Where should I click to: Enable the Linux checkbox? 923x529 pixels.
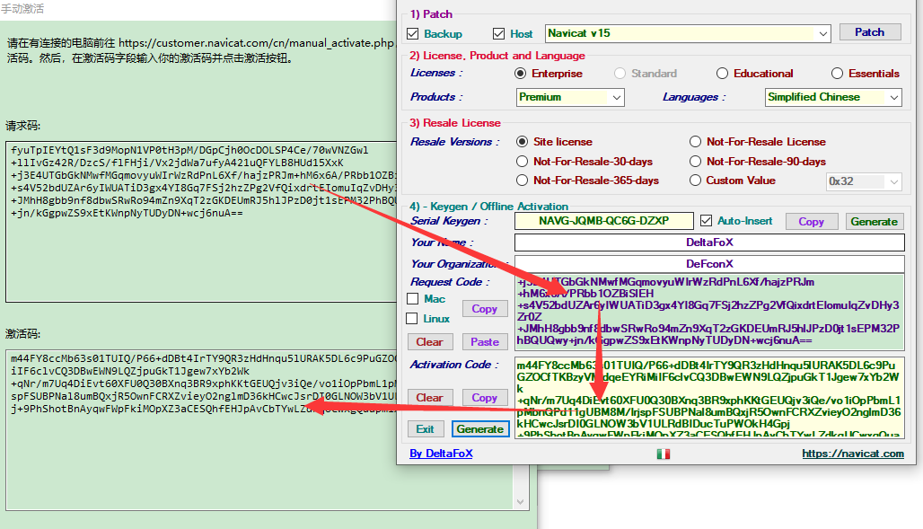(x=412, y=319)
